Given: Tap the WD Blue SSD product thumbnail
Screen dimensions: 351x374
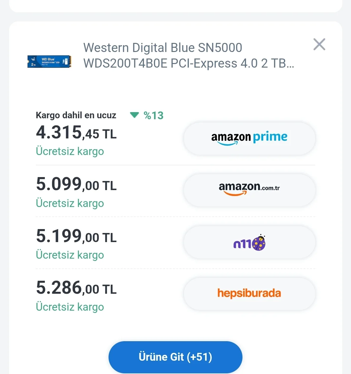Looking at the screenshot, I should (49, 61).
